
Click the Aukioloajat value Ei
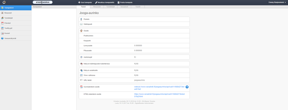135,57
